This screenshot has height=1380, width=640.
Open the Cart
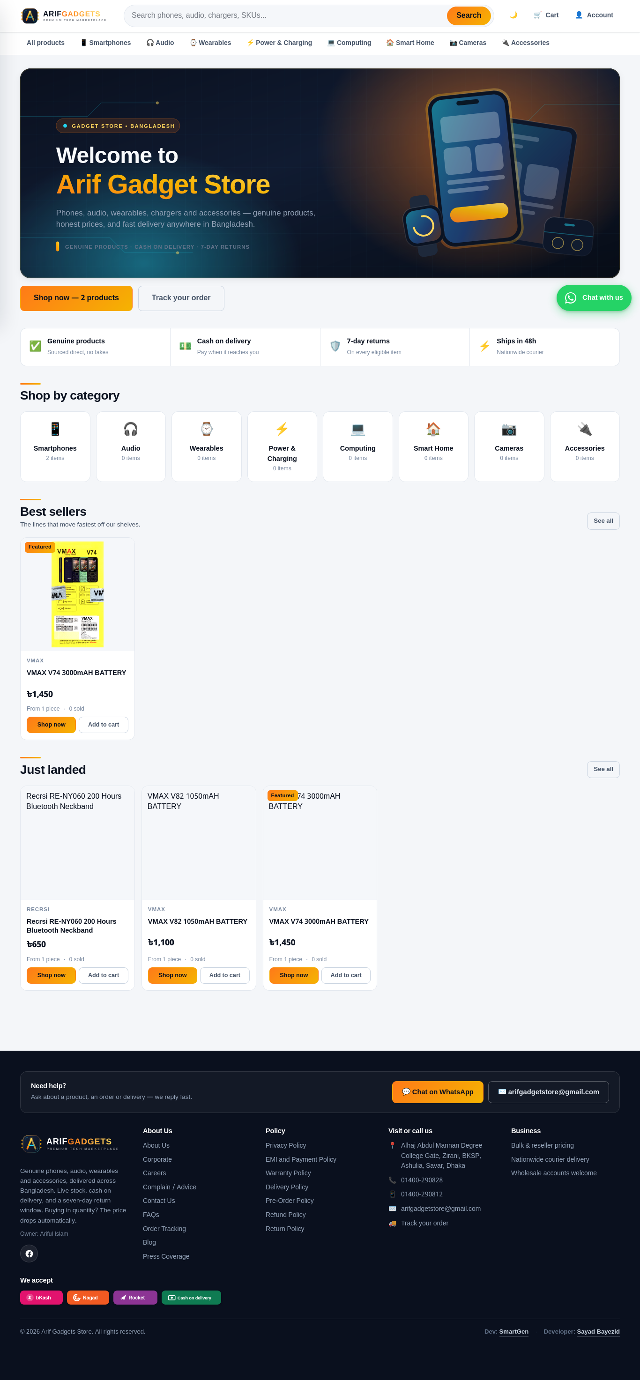pos(546,15)
